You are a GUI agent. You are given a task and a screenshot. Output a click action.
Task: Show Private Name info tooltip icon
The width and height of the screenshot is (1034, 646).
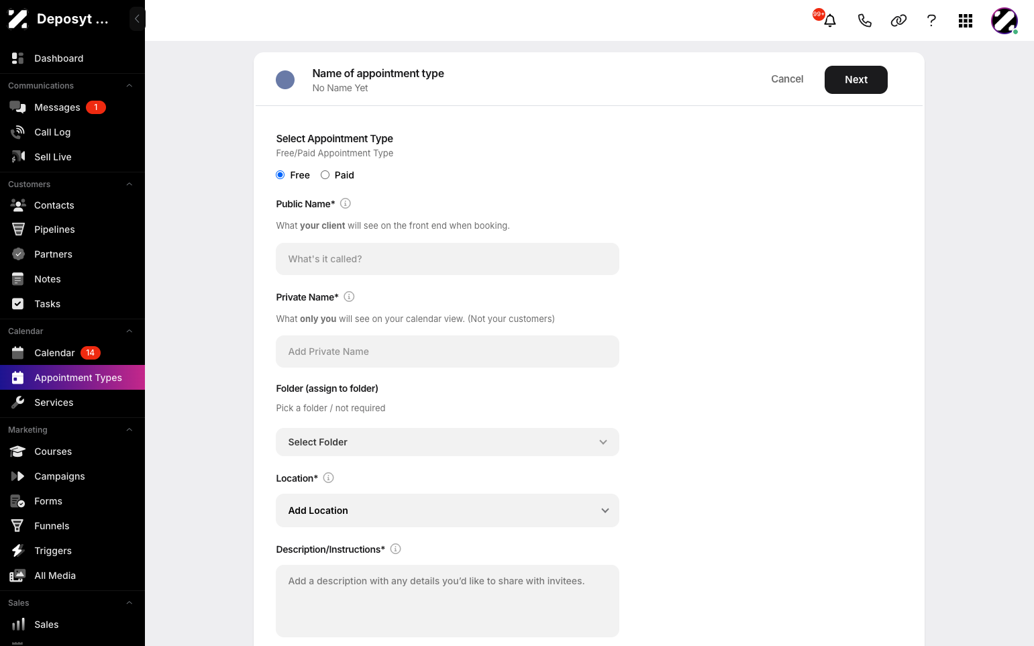[x=349, y=297]
